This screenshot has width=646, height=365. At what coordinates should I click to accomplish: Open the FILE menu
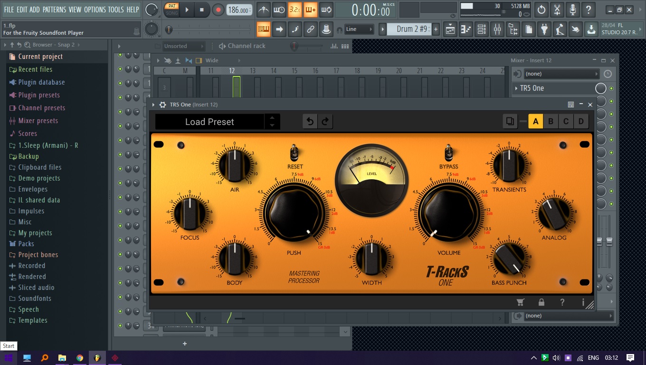[9, 10]
